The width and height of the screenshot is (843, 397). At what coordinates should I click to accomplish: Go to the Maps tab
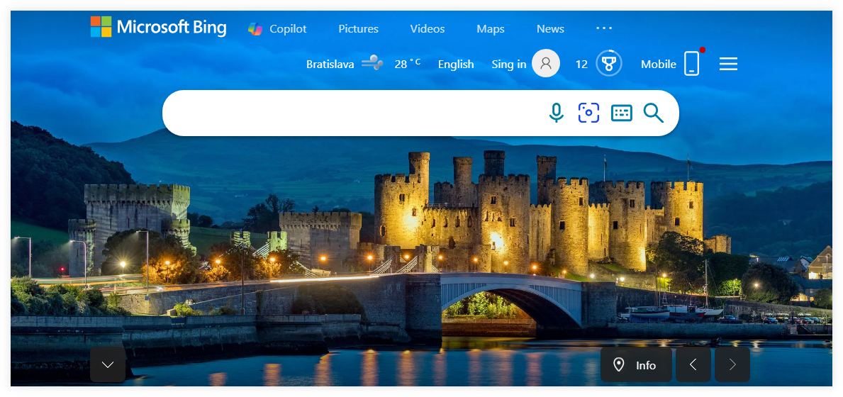pyautogui.click(x=490, y=29)
